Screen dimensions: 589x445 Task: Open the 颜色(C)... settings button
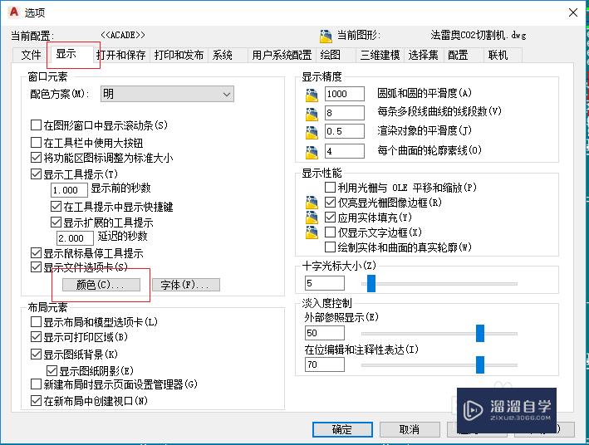click(x=101, y=285)
